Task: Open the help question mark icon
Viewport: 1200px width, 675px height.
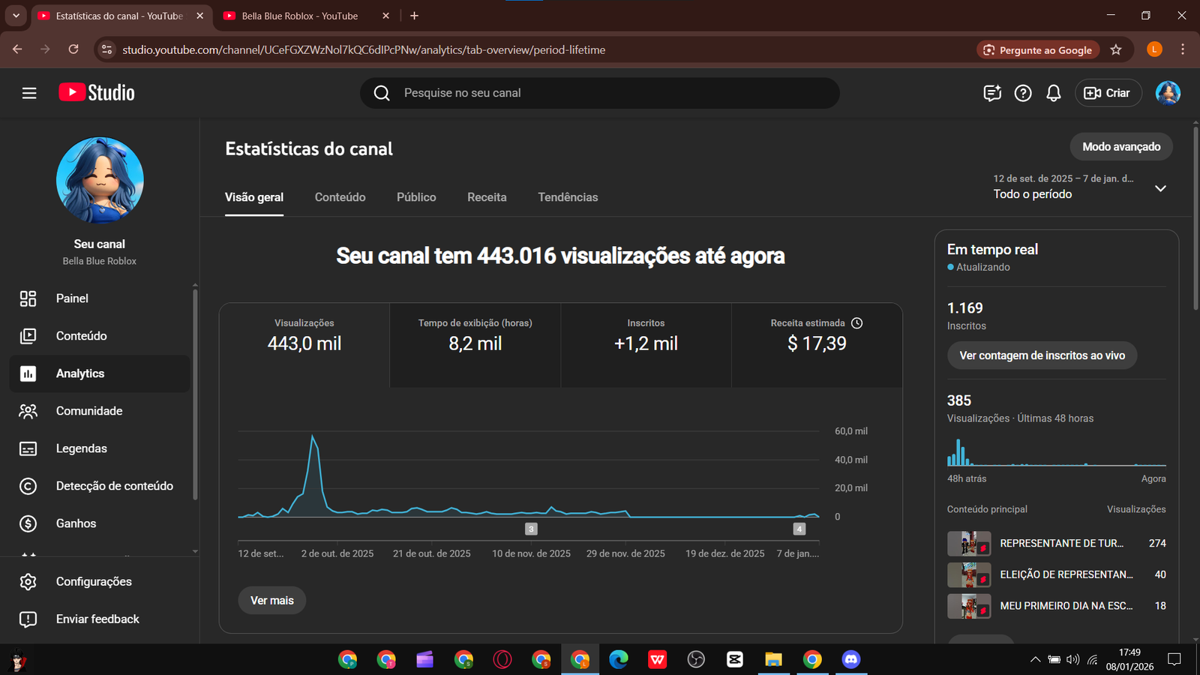Action: (x=1023, y=93)
